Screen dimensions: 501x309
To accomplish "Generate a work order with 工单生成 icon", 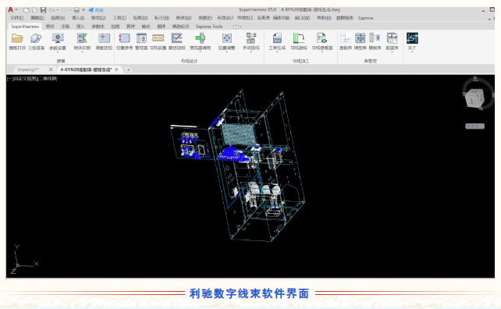I will coord(277,38).
